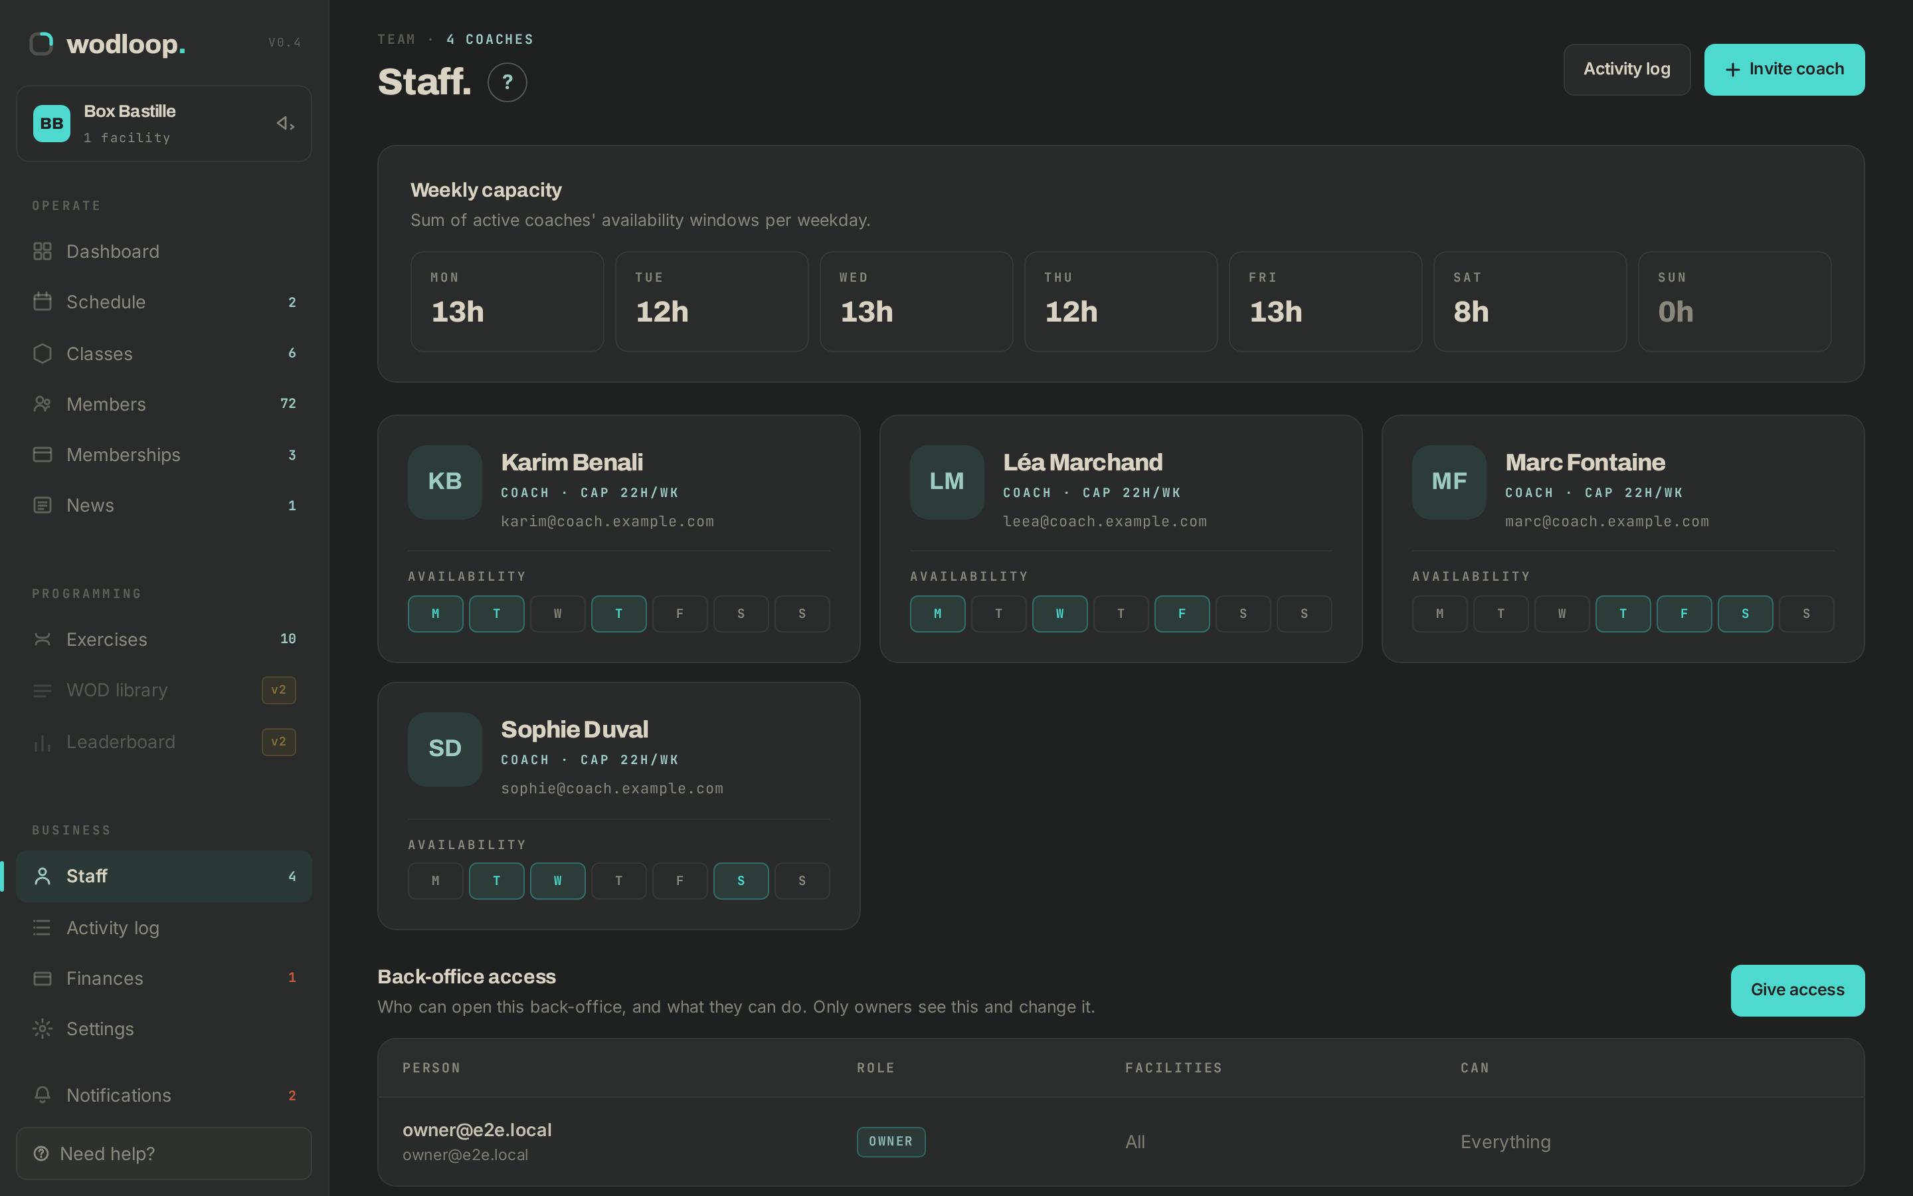Click the WOD library list icon
1913x1196 pixels.
(43, 690)
